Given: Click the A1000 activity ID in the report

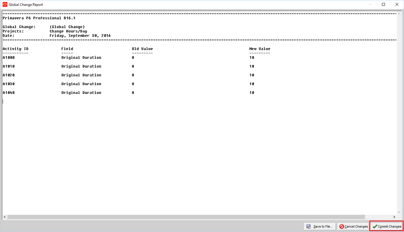Looking at the screenshot, I should [9, 58].
